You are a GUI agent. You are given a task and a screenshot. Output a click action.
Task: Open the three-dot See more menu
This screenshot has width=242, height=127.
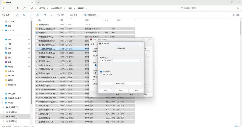(x=102, y=15)
